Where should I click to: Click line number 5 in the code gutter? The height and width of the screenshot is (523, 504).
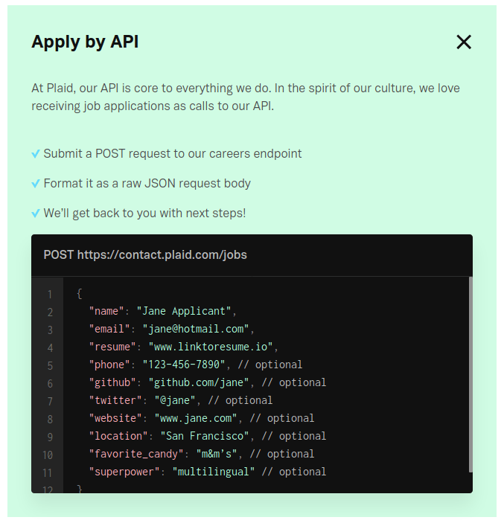tap(50, 366)
